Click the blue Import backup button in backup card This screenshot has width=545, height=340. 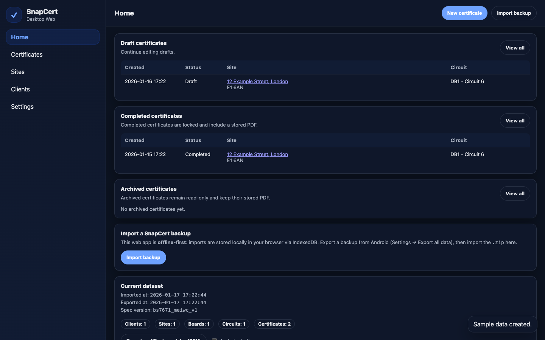coord(143,257)
